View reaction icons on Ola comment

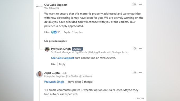tap(54, 32)
